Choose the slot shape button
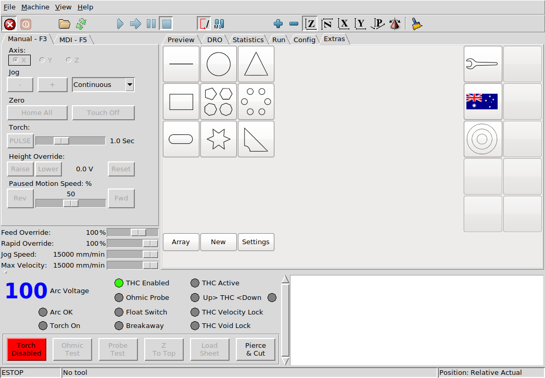545x378 pixels. tap(181, 139)
